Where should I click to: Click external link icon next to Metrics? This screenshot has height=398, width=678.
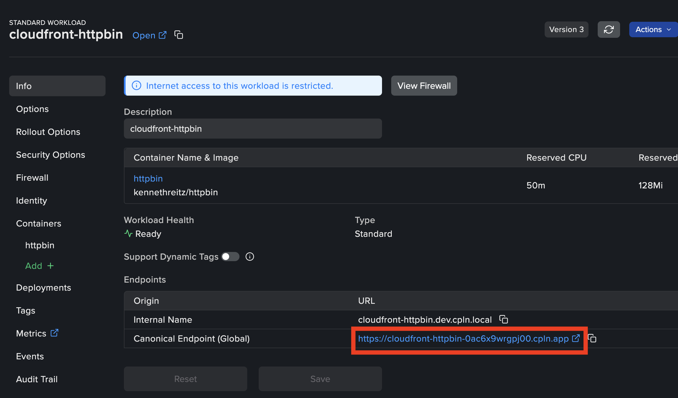pyautogui.click(x=54, y=333)
